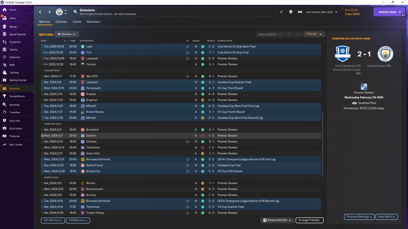Screen dimensions: 408x229
Task: Open the Matches view dropdown
Action: point(67,34)
